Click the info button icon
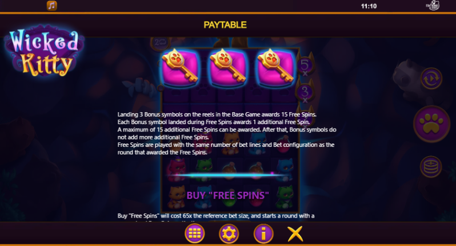 (x=263, y=233)
